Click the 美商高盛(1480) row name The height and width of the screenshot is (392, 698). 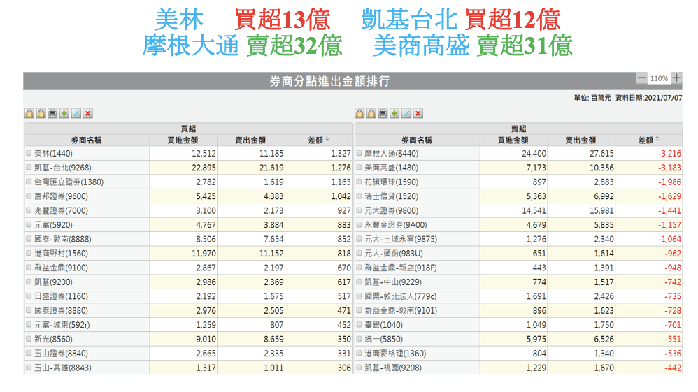tap(391, 168)
